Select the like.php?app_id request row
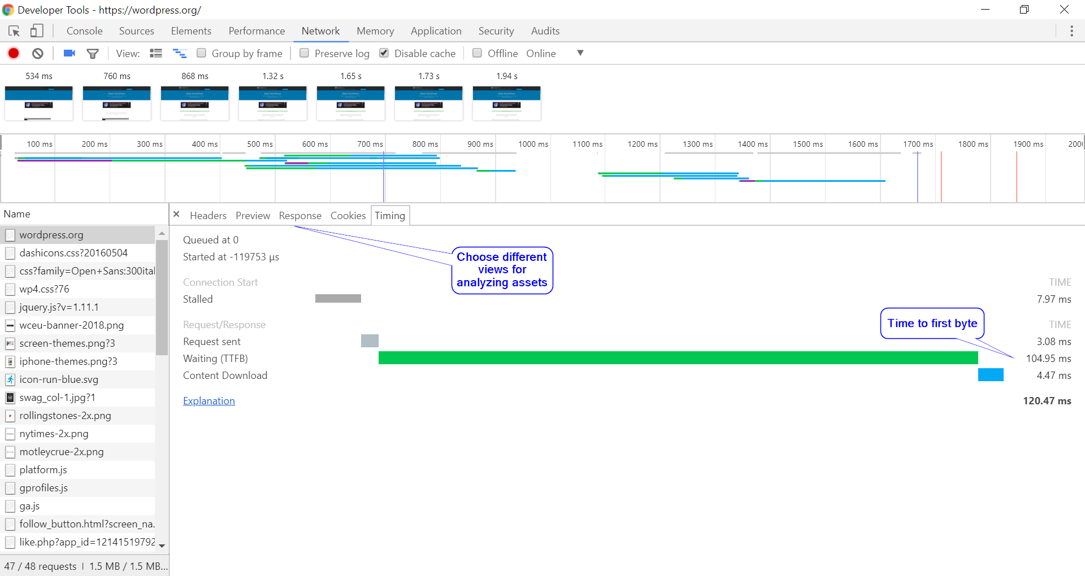Viewport: 1085px width, 576px height. pyautogui.click(x=78, y=542)
